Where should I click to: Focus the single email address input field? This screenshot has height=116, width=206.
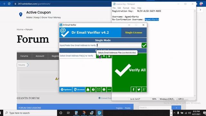tap(119, 45)
